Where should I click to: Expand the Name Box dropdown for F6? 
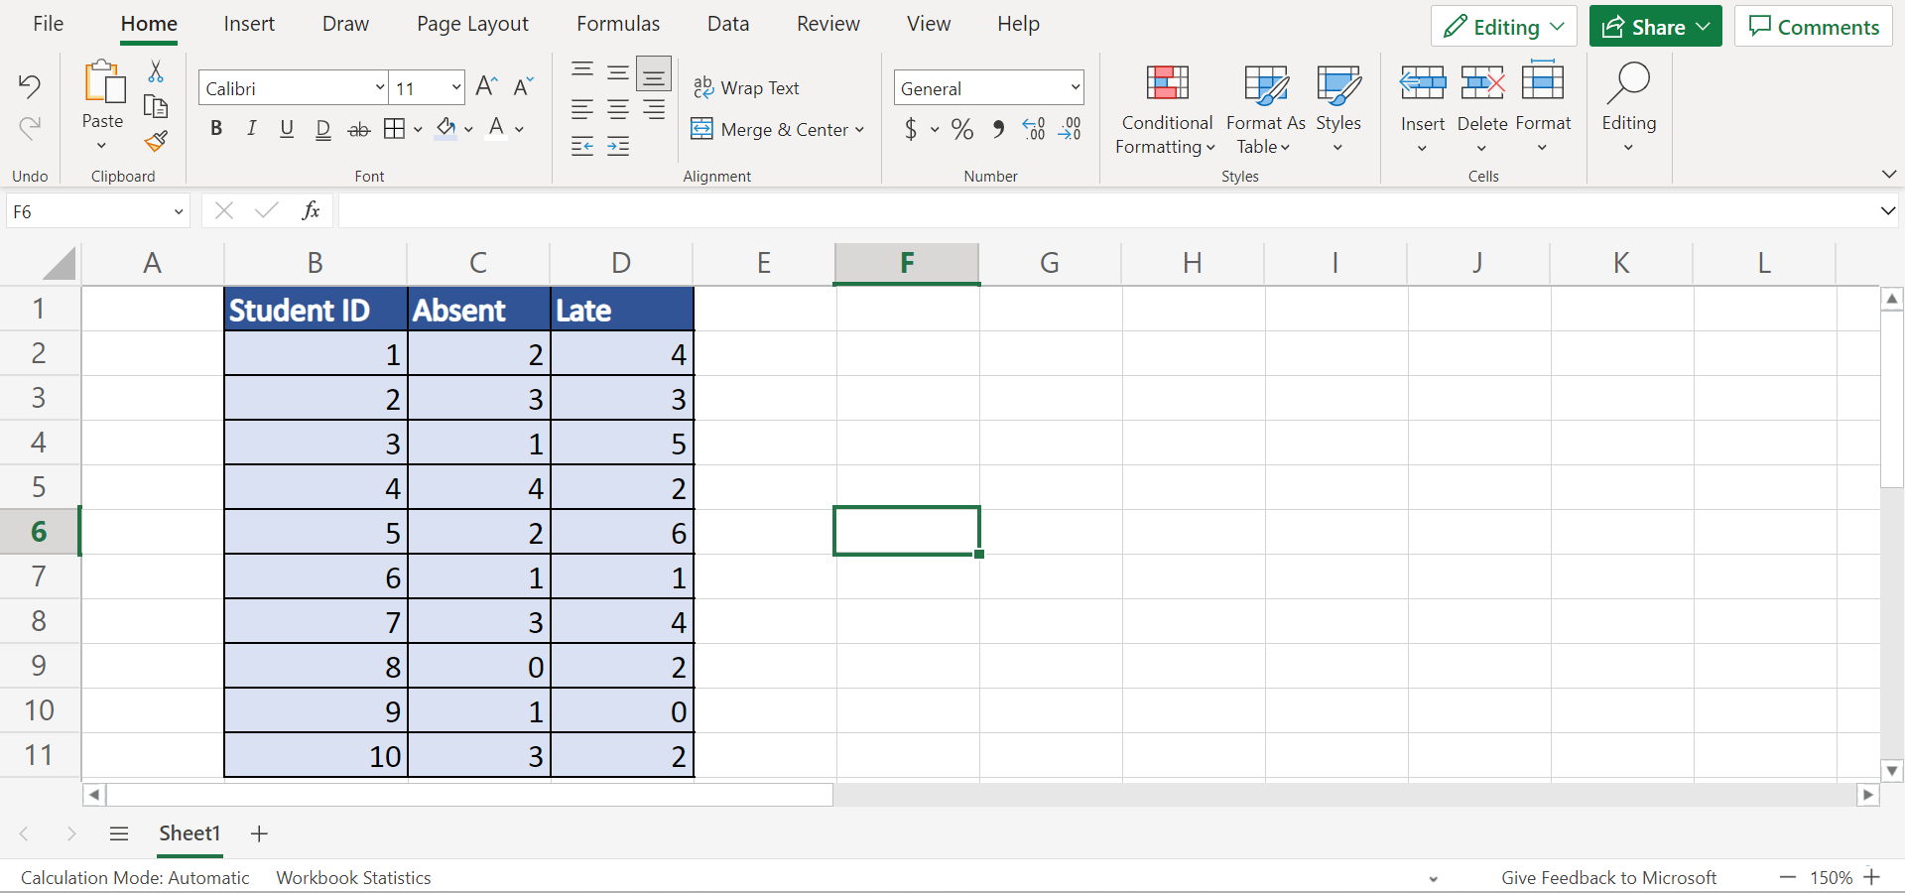(179, 211)
